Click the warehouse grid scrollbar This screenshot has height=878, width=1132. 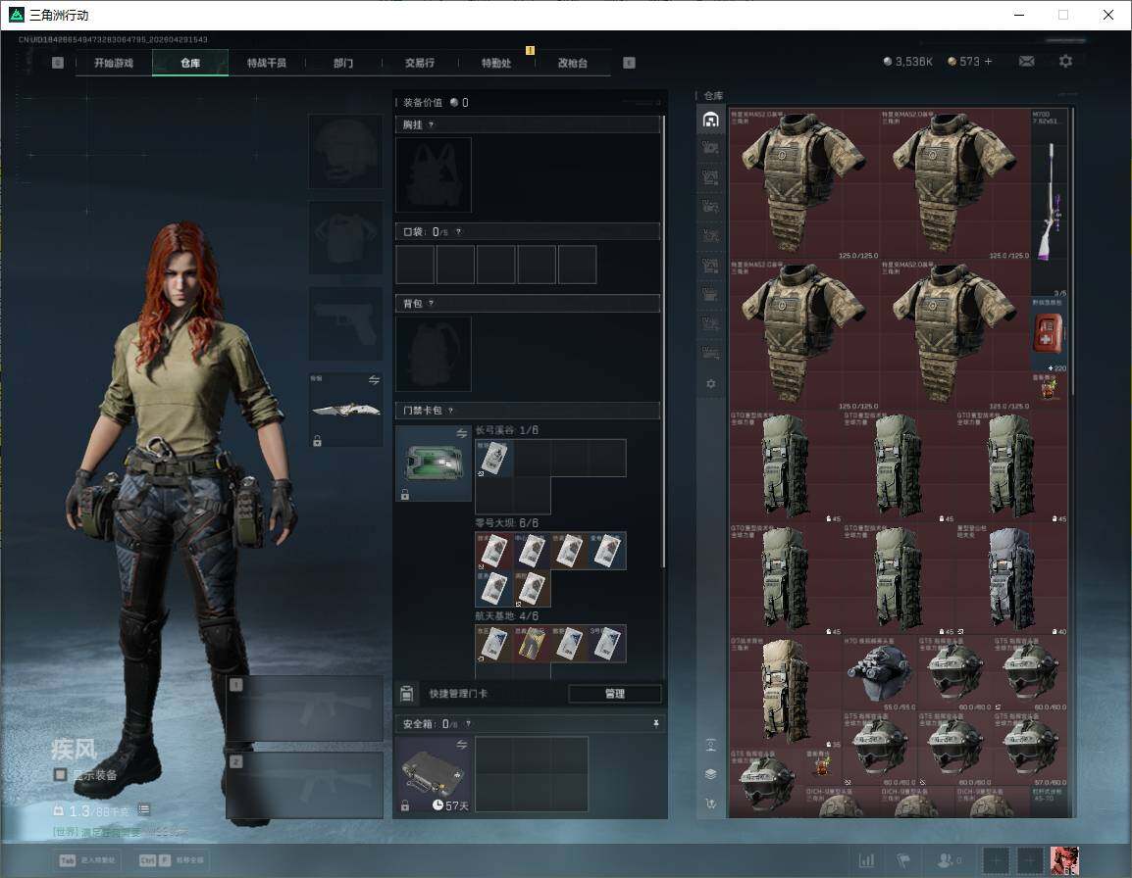click(1071, 253)
